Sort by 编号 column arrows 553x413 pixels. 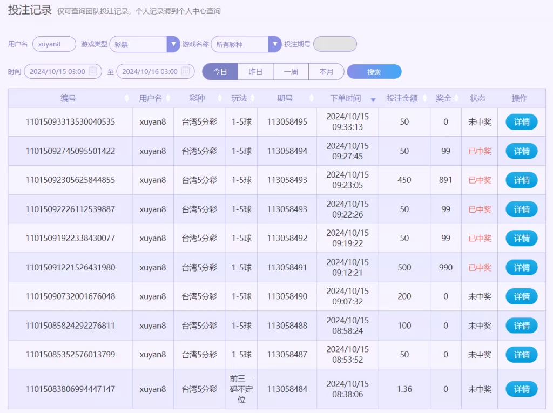point(126,98)
